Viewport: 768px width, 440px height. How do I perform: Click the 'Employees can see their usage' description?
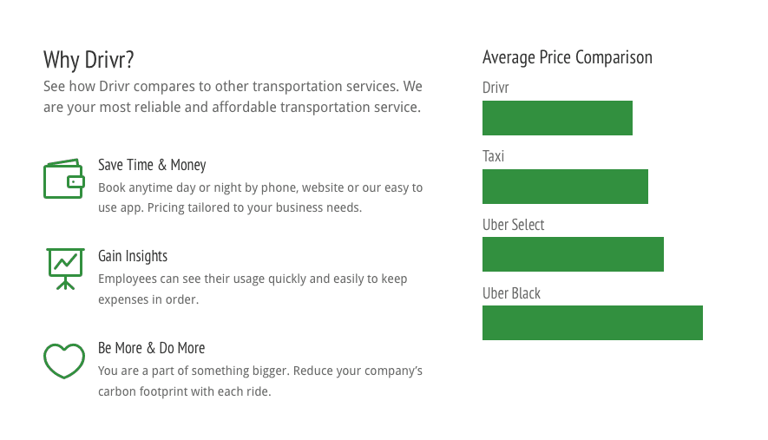253,289
